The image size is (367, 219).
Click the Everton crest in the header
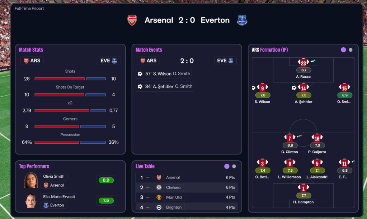242,20
